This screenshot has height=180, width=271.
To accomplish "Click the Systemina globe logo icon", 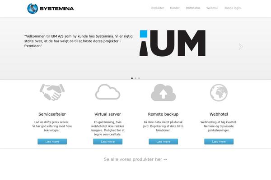I will pyautogui.click(x=33, y=9).
